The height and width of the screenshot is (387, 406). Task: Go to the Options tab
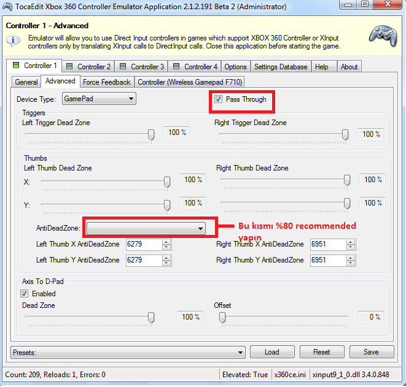235,67
